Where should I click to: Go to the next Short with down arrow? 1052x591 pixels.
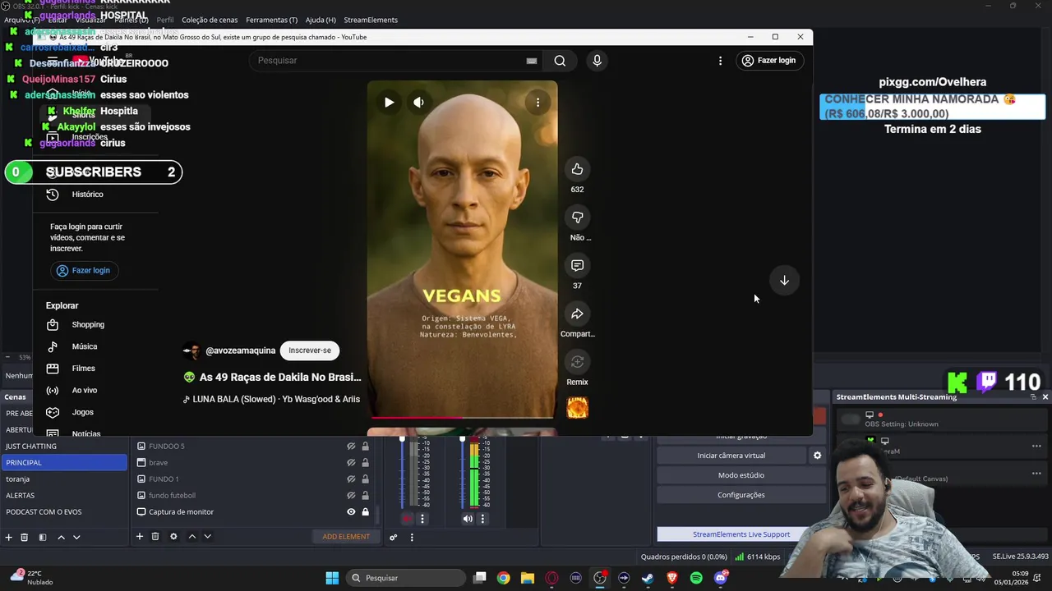coord(784,281)
